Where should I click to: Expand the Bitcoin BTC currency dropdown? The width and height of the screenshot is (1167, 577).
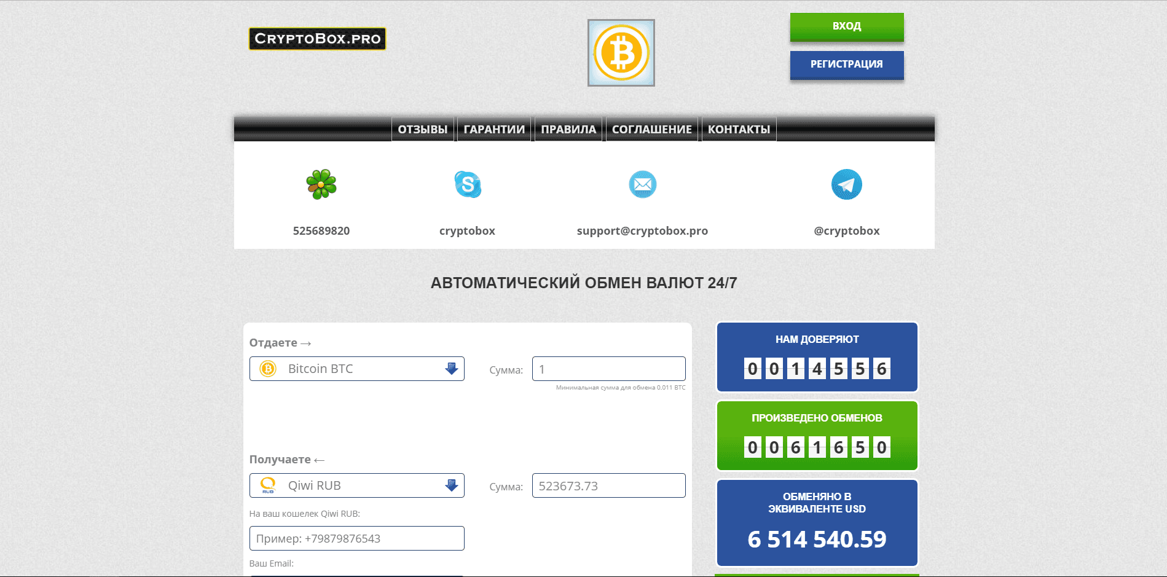(356, 369)
